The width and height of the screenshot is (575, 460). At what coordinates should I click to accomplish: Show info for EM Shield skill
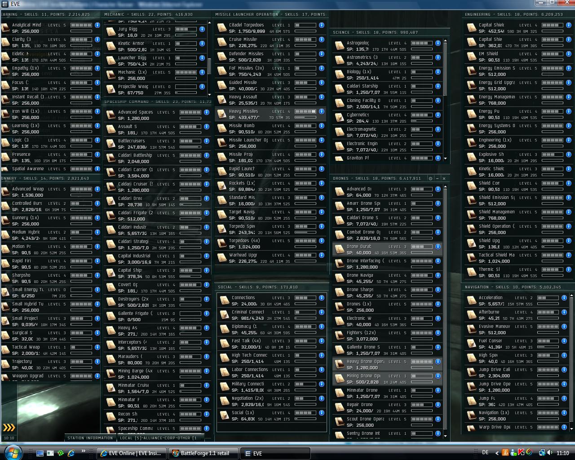coord(564,54)
